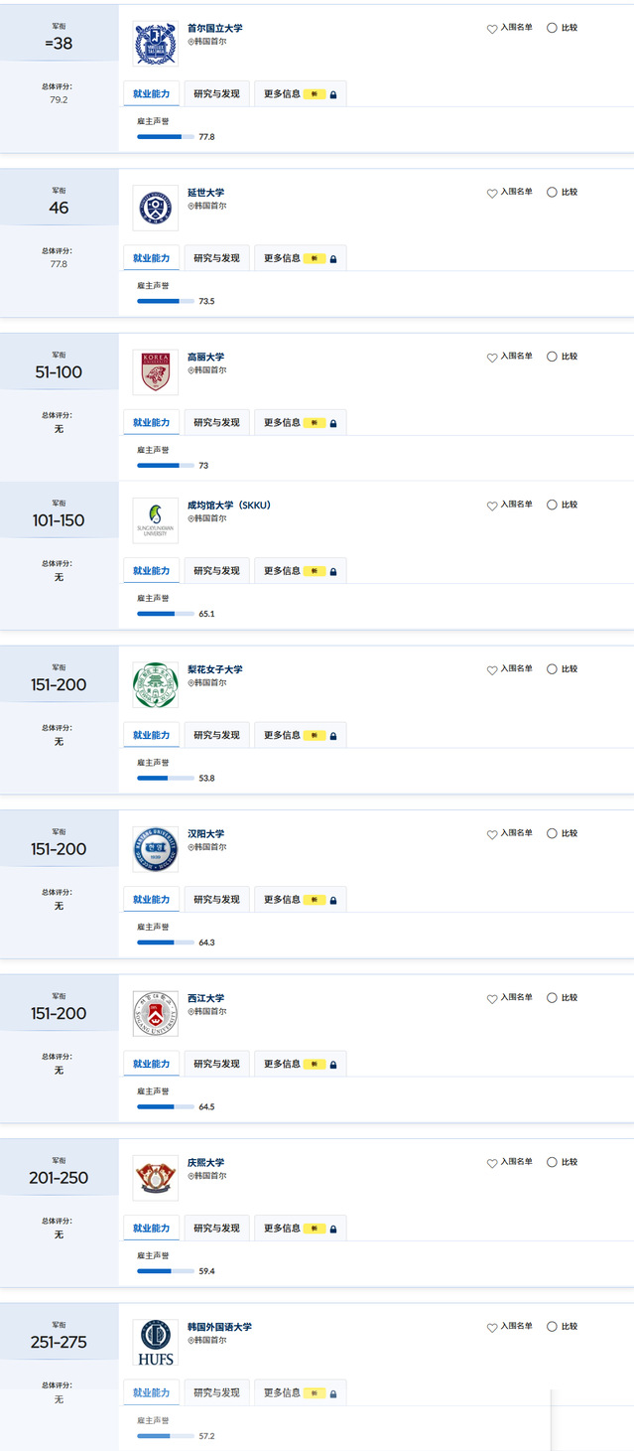Open the 研究与发现 tab for 首尔国立大学

tap(216, 94)
